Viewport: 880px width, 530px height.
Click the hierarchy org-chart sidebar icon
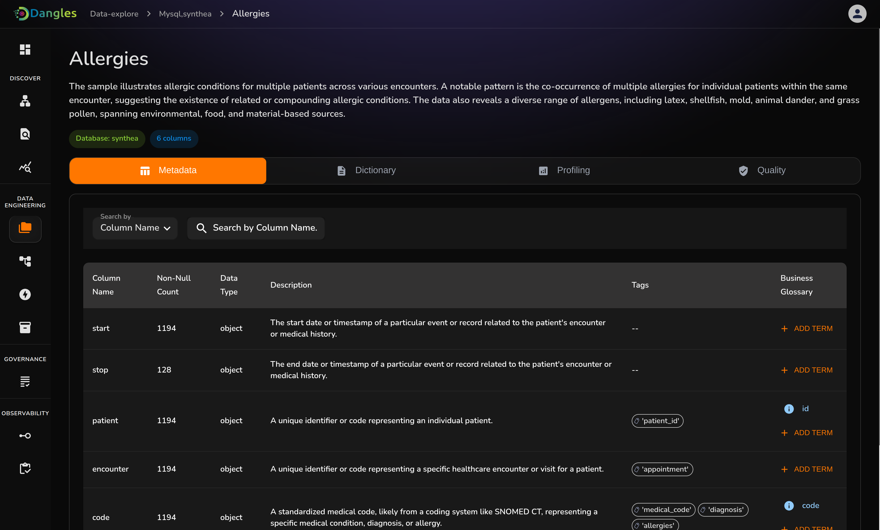(25, 101)
